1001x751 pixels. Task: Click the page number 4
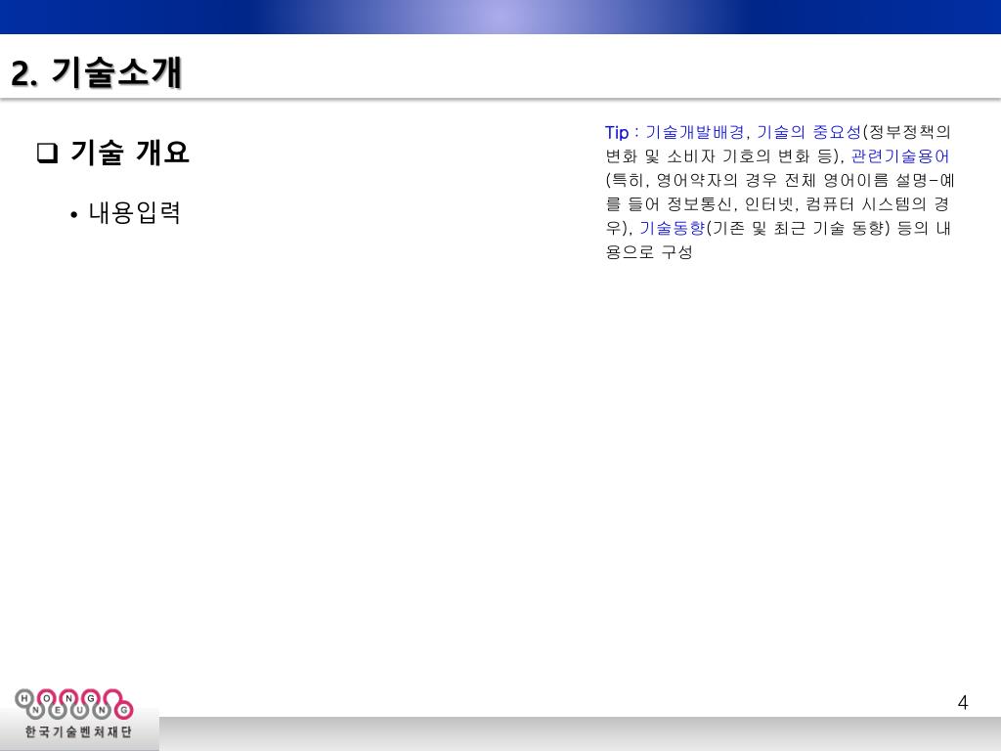point(963,702)
